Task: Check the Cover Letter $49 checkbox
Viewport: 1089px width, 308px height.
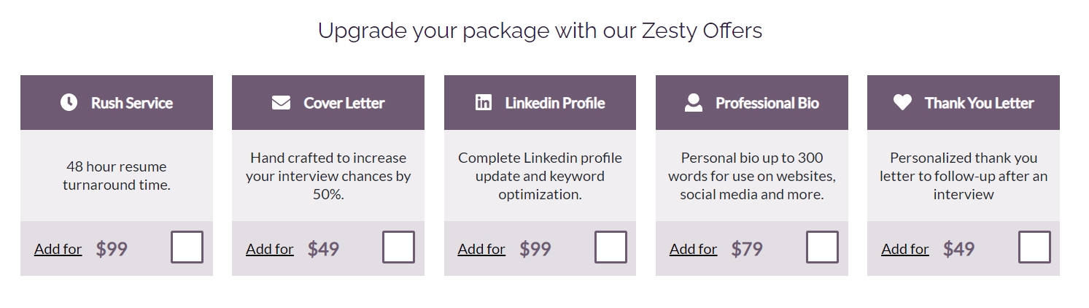Action: 399,247
